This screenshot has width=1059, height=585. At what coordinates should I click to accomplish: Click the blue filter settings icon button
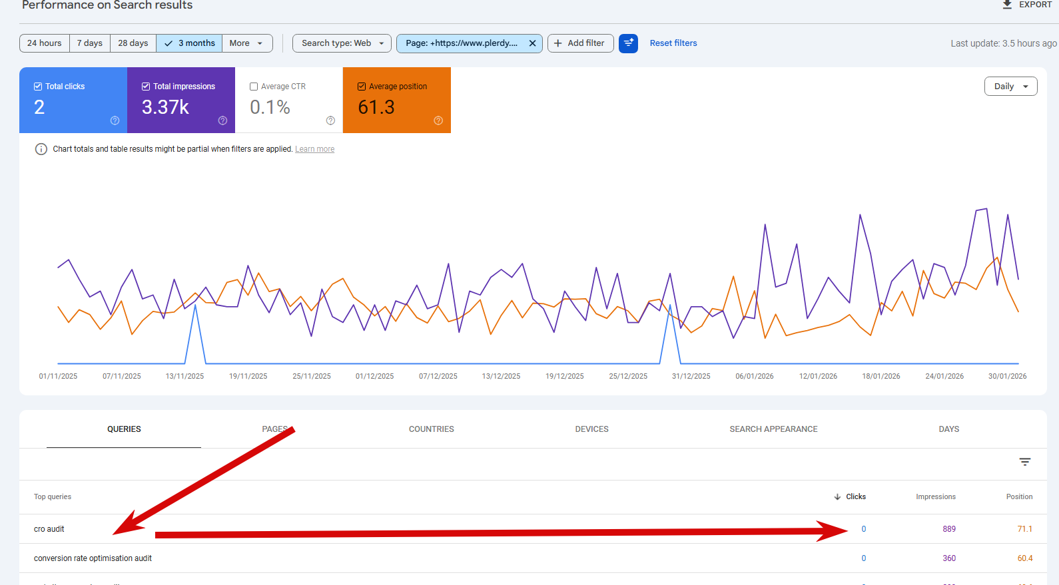pos(628,43)
